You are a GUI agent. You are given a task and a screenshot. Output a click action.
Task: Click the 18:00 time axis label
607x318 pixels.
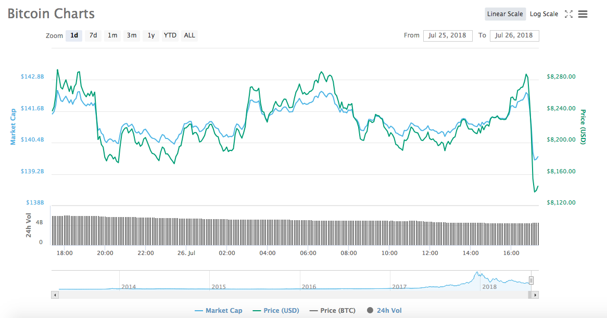click(65, 253)
